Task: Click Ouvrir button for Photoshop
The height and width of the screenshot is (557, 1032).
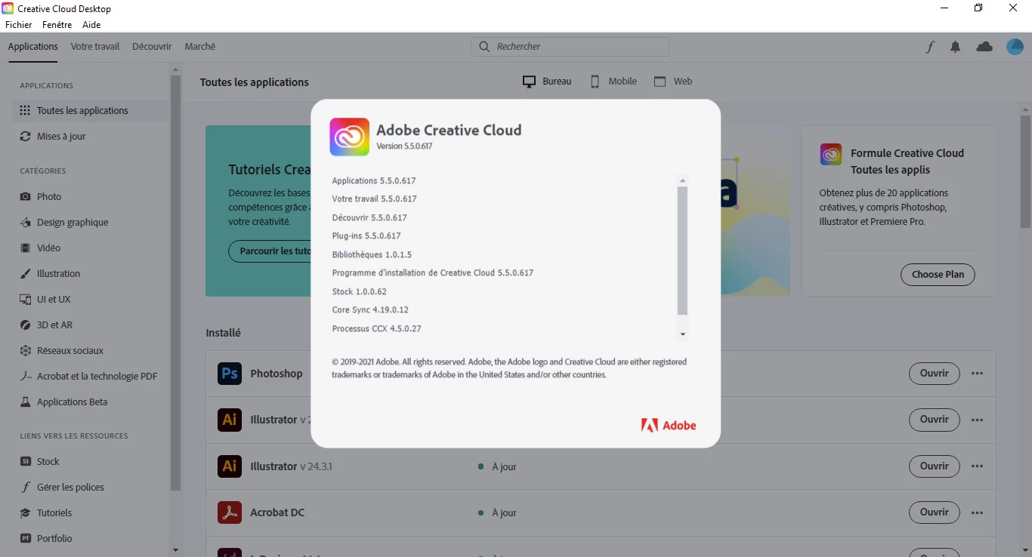Action: coord(935,374)
